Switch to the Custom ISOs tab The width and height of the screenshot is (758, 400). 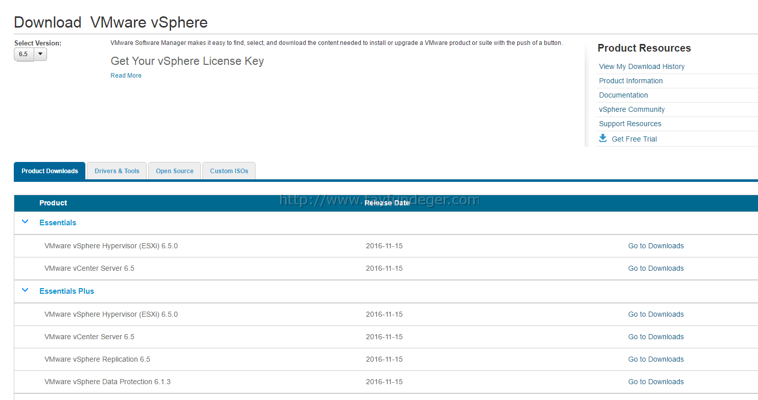(229, 171)
